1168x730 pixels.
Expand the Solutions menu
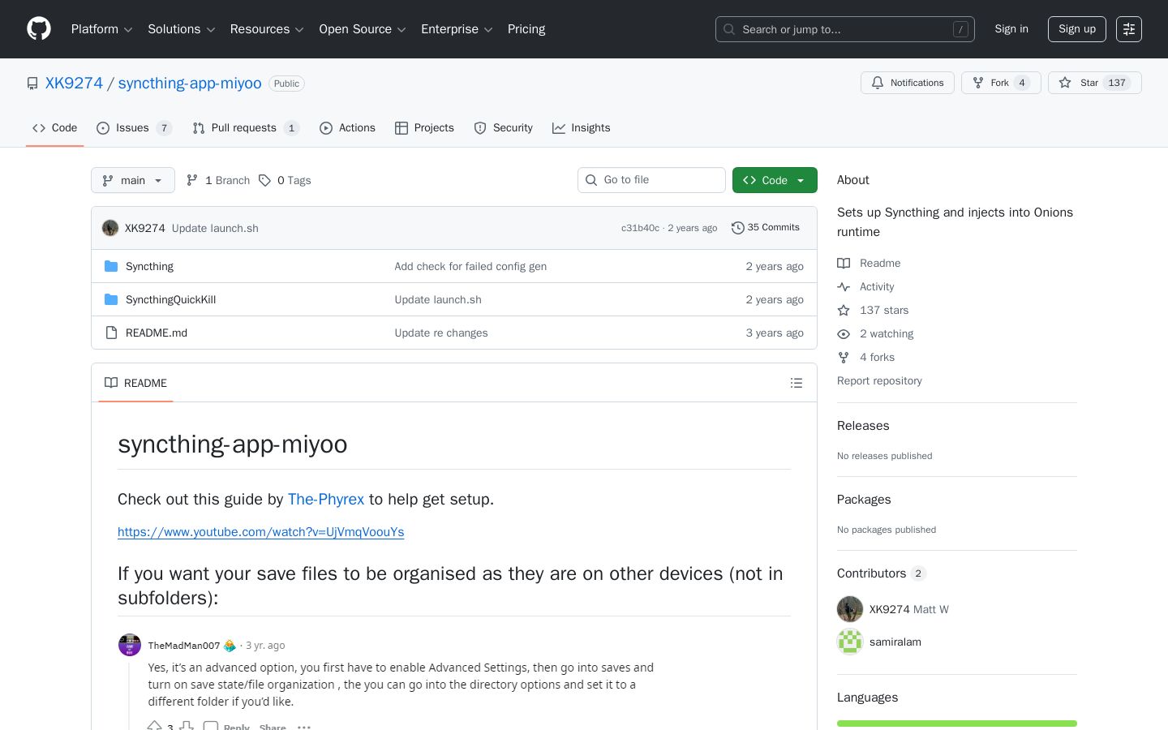182,29
